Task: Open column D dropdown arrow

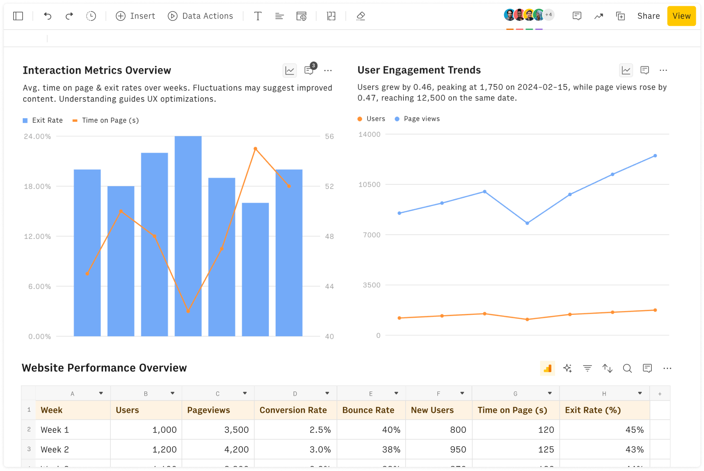Action: pos(327,393)
